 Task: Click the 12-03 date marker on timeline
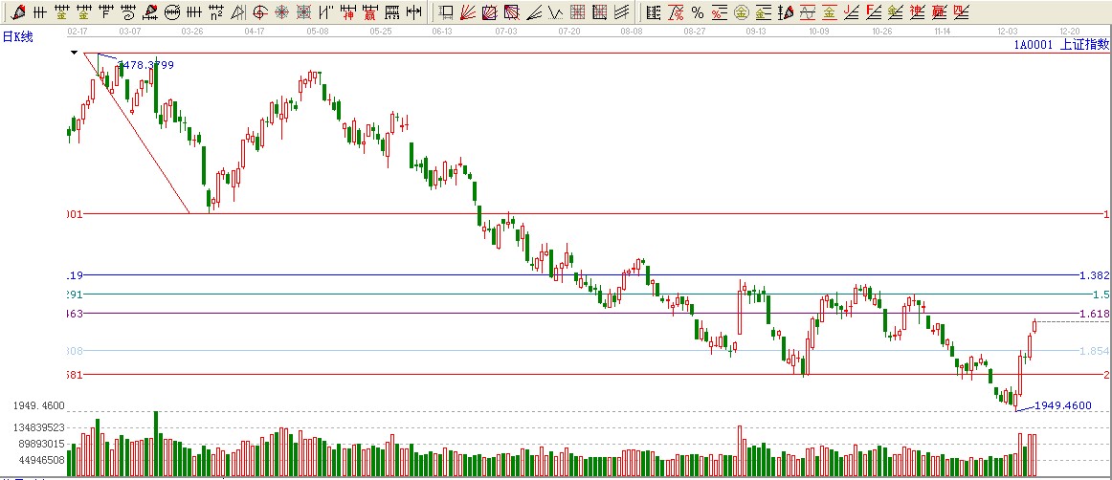(1009, 32)
